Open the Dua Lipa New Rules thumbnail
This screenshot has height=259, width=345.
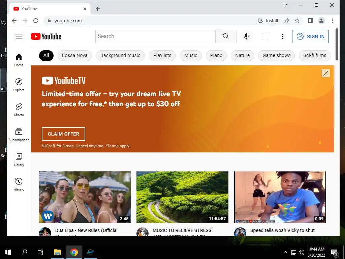coord(85,197)
